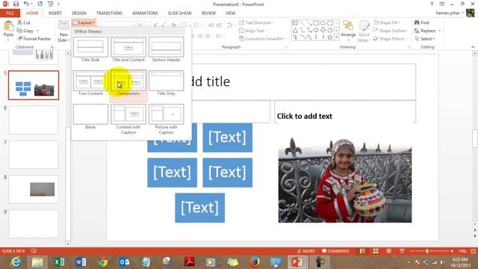This screenshot has height=269, width=478.
Task: Click the New Slide icon
Action: coord(63,25)
